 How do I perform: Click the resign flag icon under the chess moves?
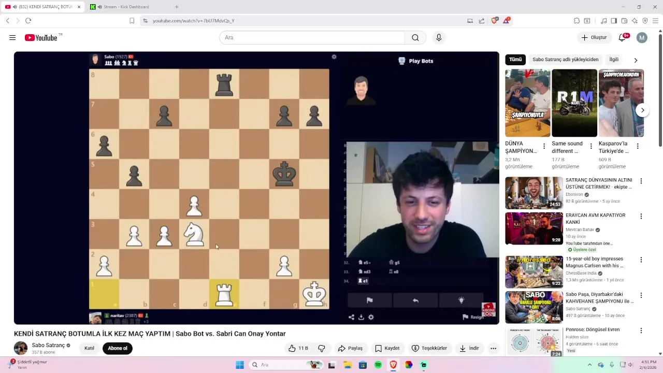[369, 300]
